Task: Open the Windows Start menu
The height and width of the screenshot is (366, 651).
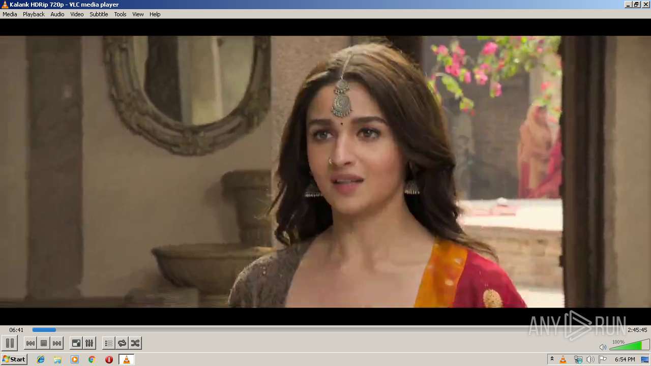Action: (x=14, y=359)
